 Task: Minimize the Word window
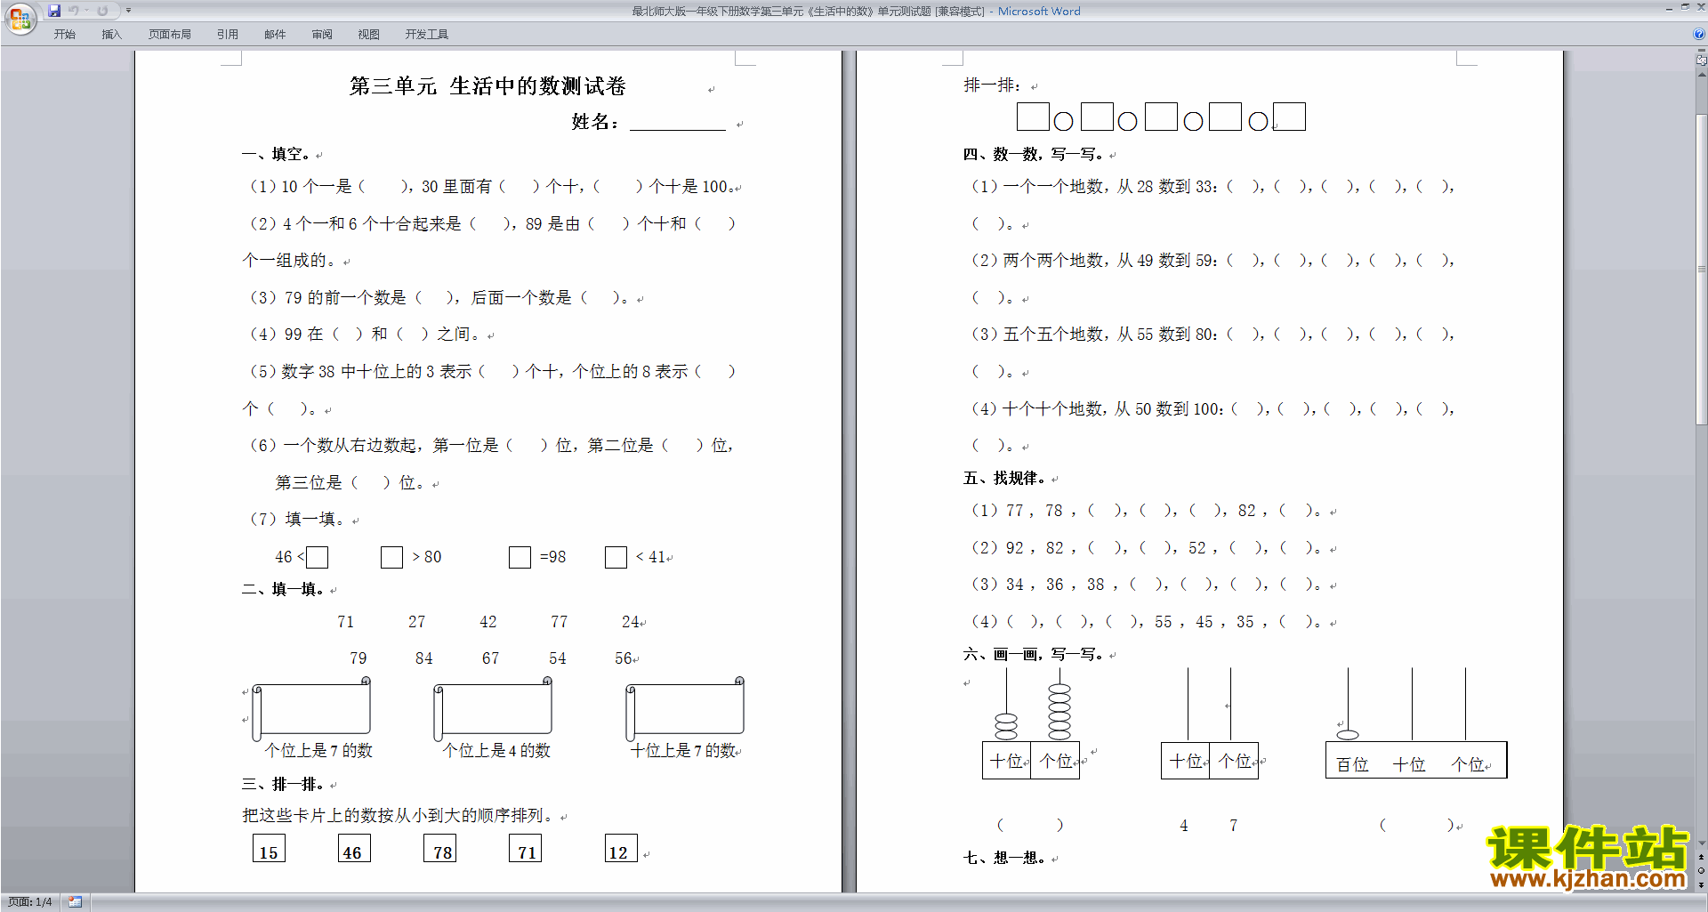coord(1669,8)
